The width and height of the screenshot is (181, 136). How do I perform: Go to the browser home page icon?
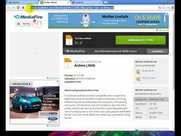(23, 8)
